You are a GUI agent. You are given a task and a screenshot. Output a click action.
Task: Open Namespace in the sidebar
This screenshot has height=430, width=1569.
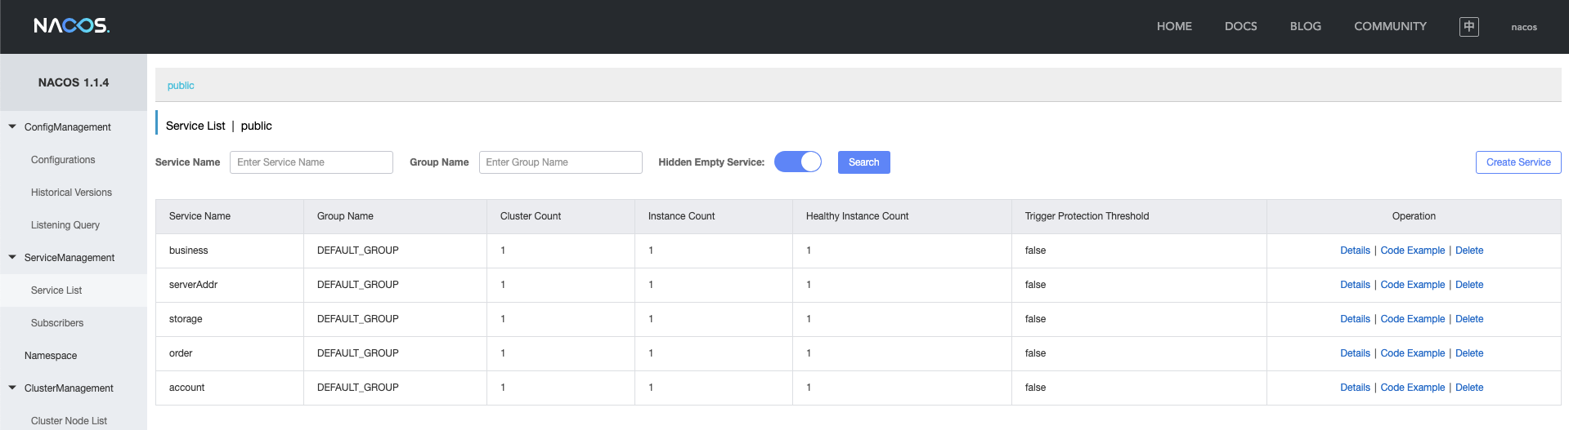point(51,356)
